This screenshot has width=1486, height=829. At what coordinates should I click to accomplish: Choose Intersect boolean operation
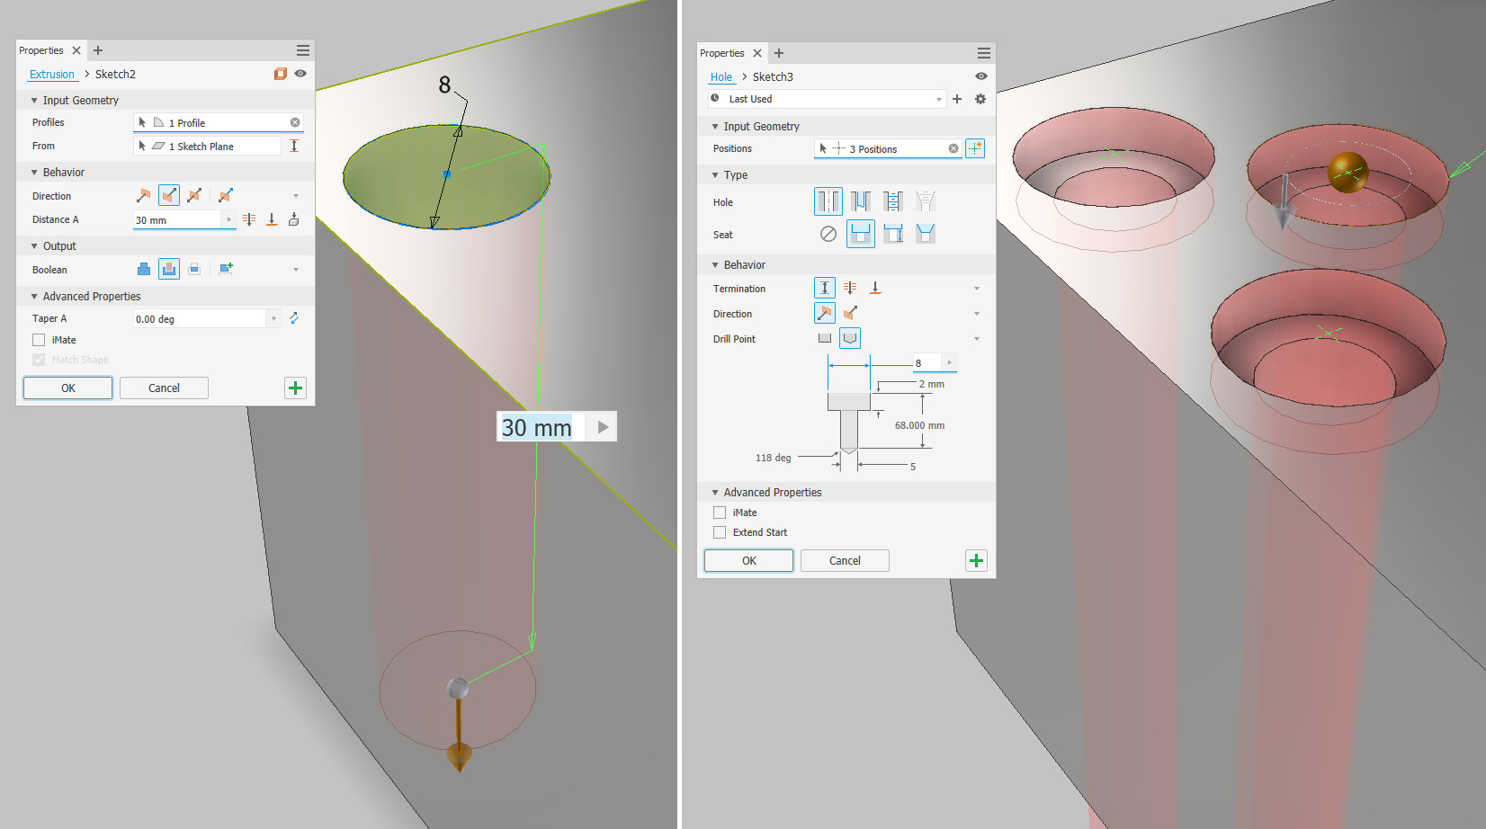193,269
